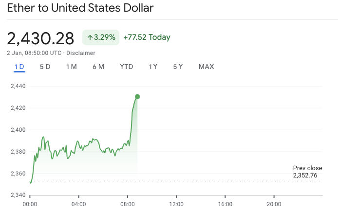Select the 1D time range tab
The image size is (338, 211).
pos(19,67)
